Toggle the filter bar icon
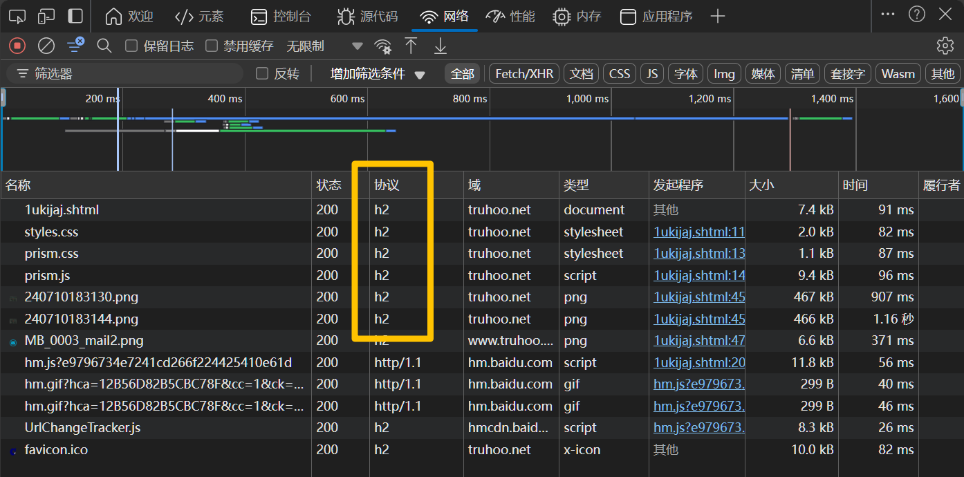964x477 pixels. point(75,46)
